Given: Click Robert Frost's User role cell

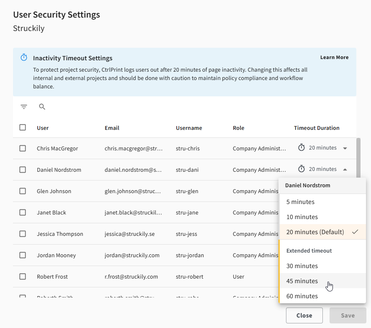Looking at the screenshot, I should click(238, 276).
